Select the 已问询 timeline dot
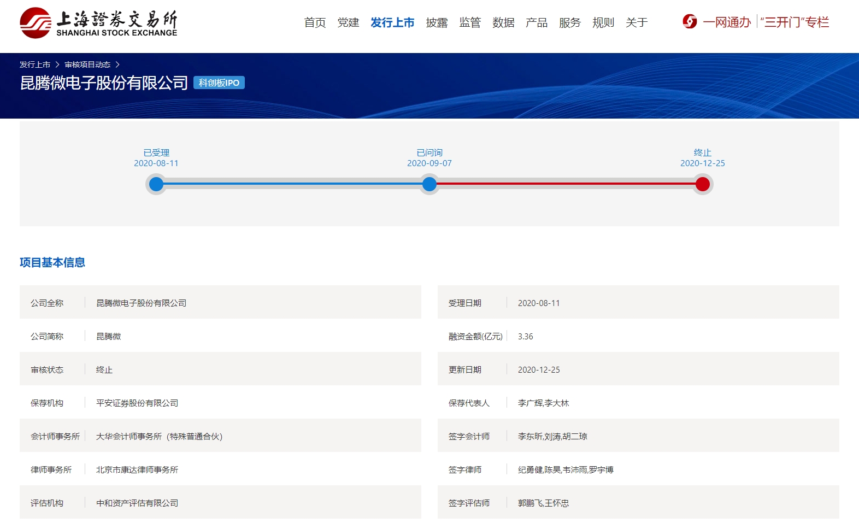 429,184
